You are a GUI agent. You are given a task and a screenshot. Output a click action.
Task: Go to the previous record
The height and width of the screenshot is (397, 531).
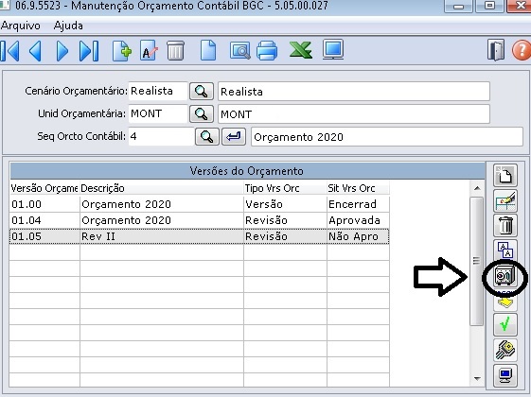click(36, 51)
